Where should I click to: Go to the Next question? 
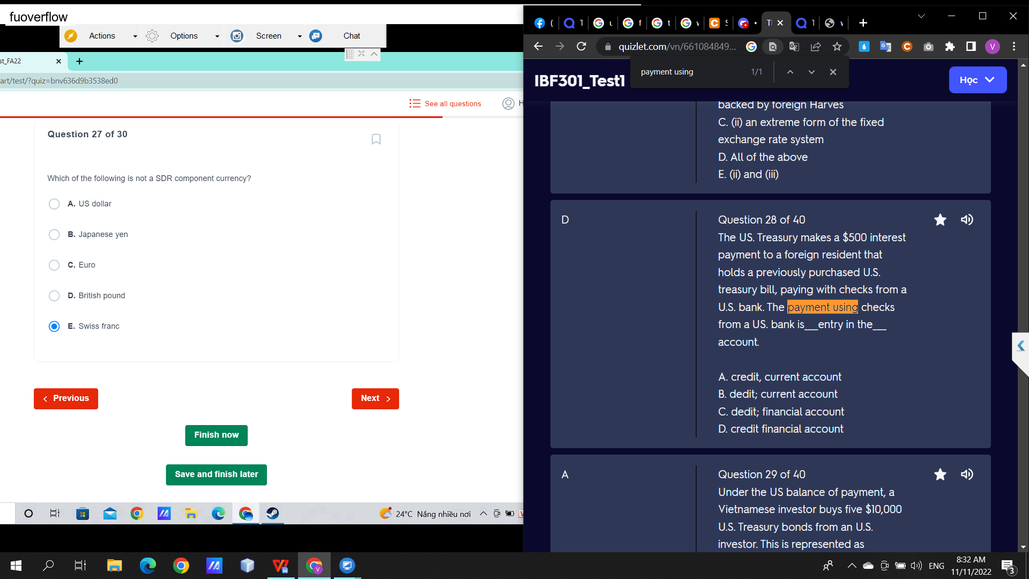[375, 398]
